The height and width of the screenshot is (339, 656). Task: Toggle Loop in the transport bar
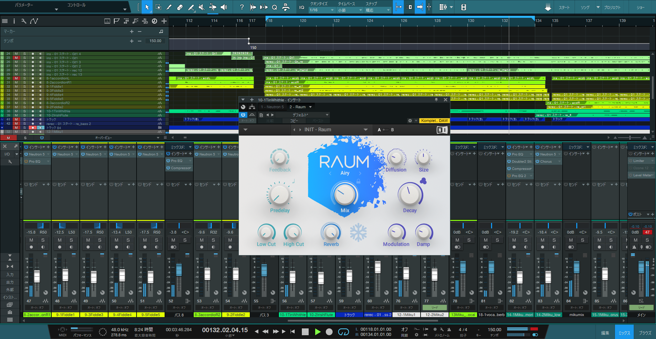point(343,331)
